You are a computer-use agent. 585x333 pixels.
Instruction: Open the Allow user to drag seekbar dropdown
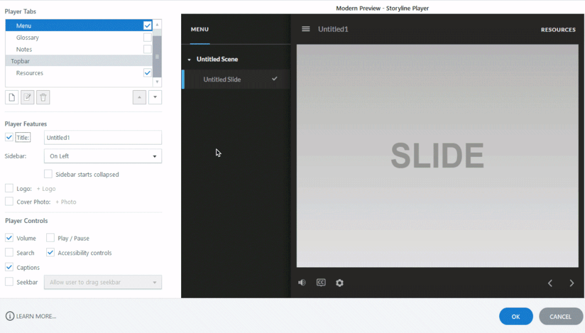tap(103, 282)
